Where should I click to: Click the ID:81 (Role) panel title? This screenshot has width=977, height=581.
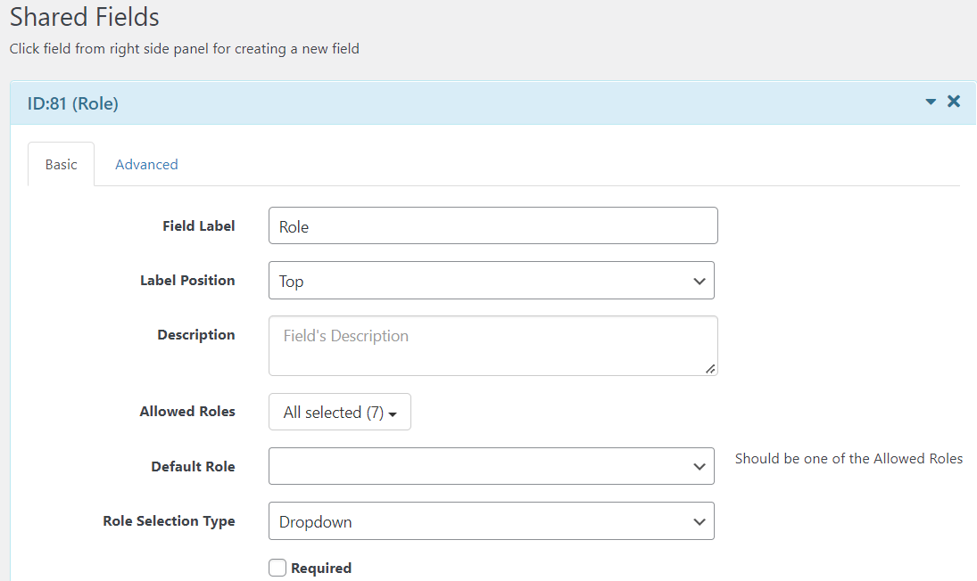[73, 103]
